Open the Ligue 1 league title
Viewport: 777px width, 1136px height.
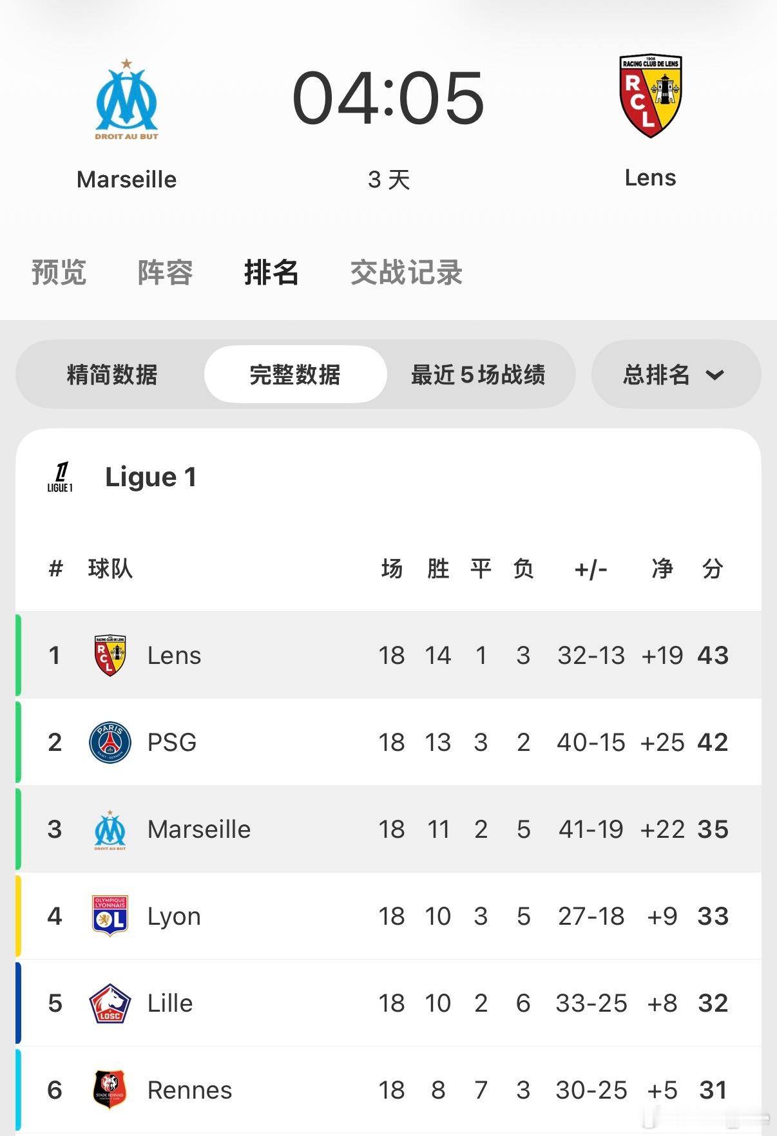[x=151, y=477]
